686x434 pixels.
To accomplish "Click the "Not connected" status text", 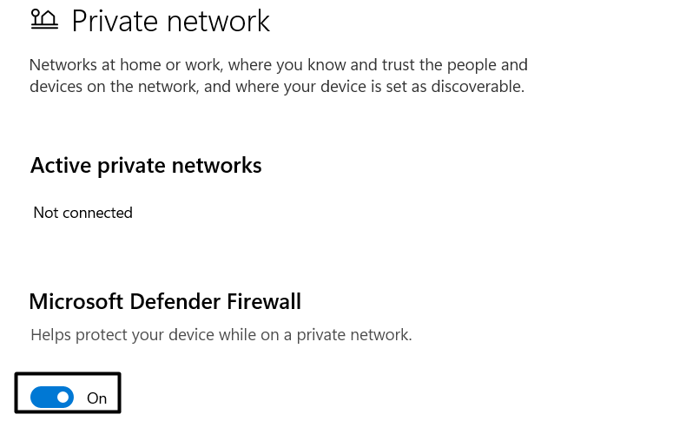I will click(x=82, y=213).
